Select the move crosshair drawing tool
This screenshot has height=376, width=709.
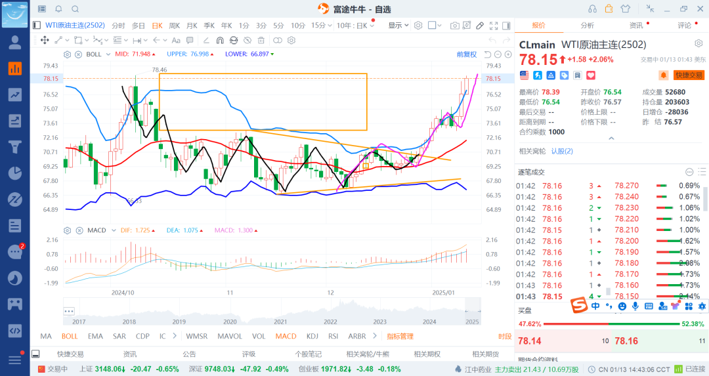click(45, 40)
